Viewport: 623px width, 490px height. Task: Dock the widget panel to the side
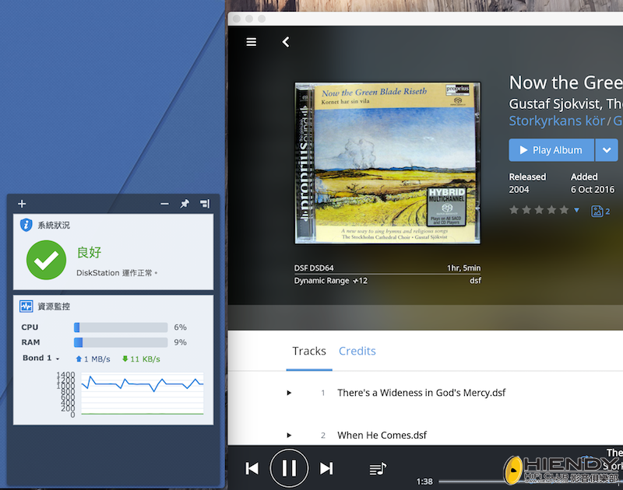205,204
